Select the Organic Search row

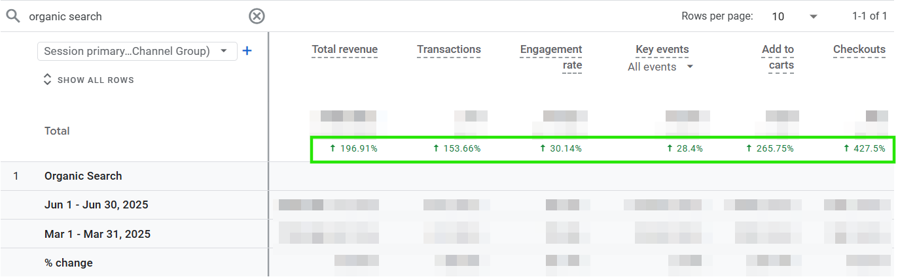[x=83, y=176]
